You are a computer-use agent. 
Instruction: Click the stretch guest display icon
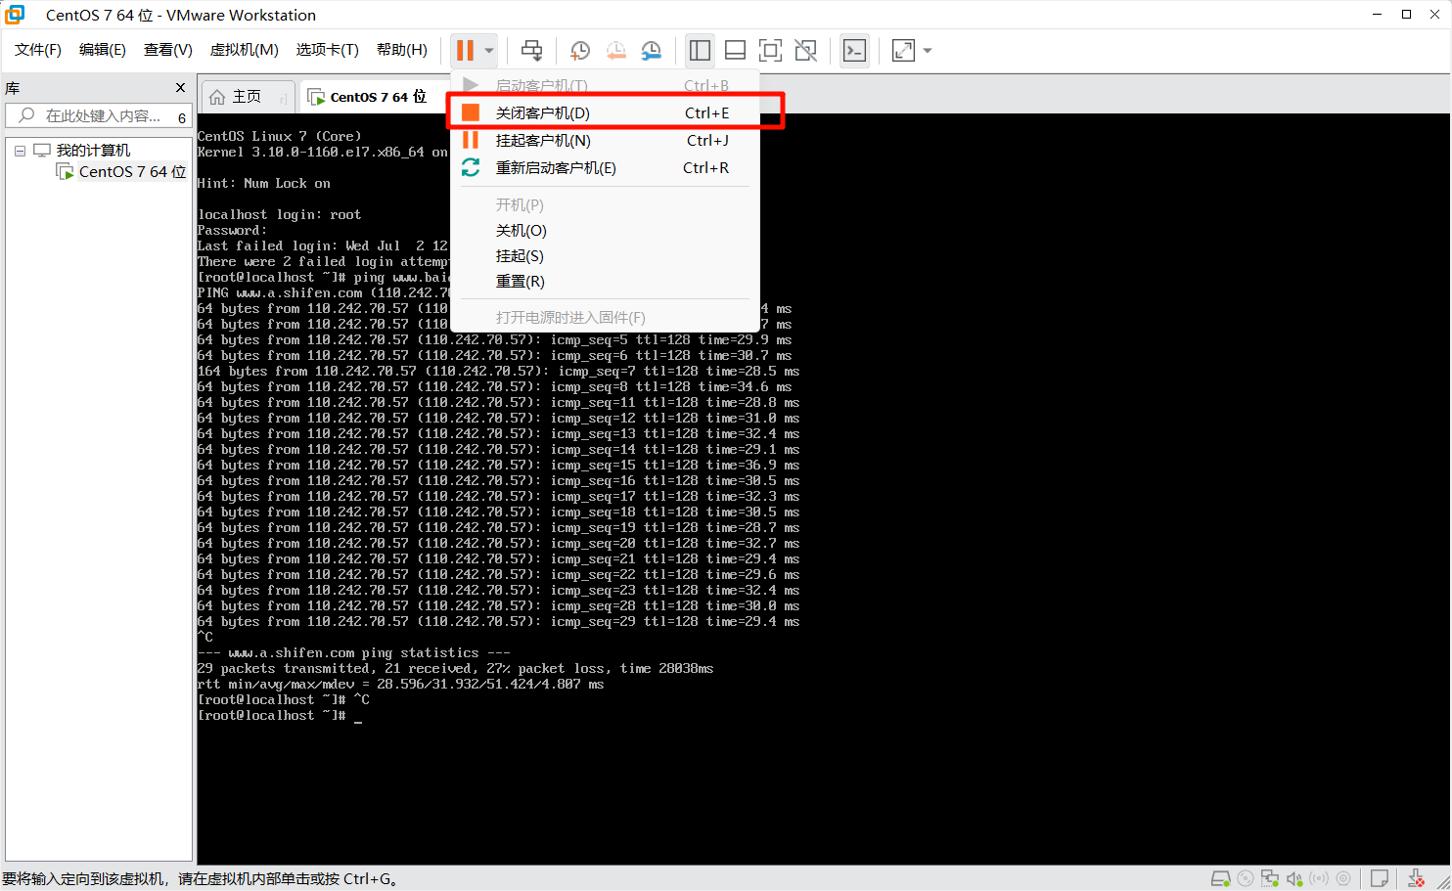[903, 50]
